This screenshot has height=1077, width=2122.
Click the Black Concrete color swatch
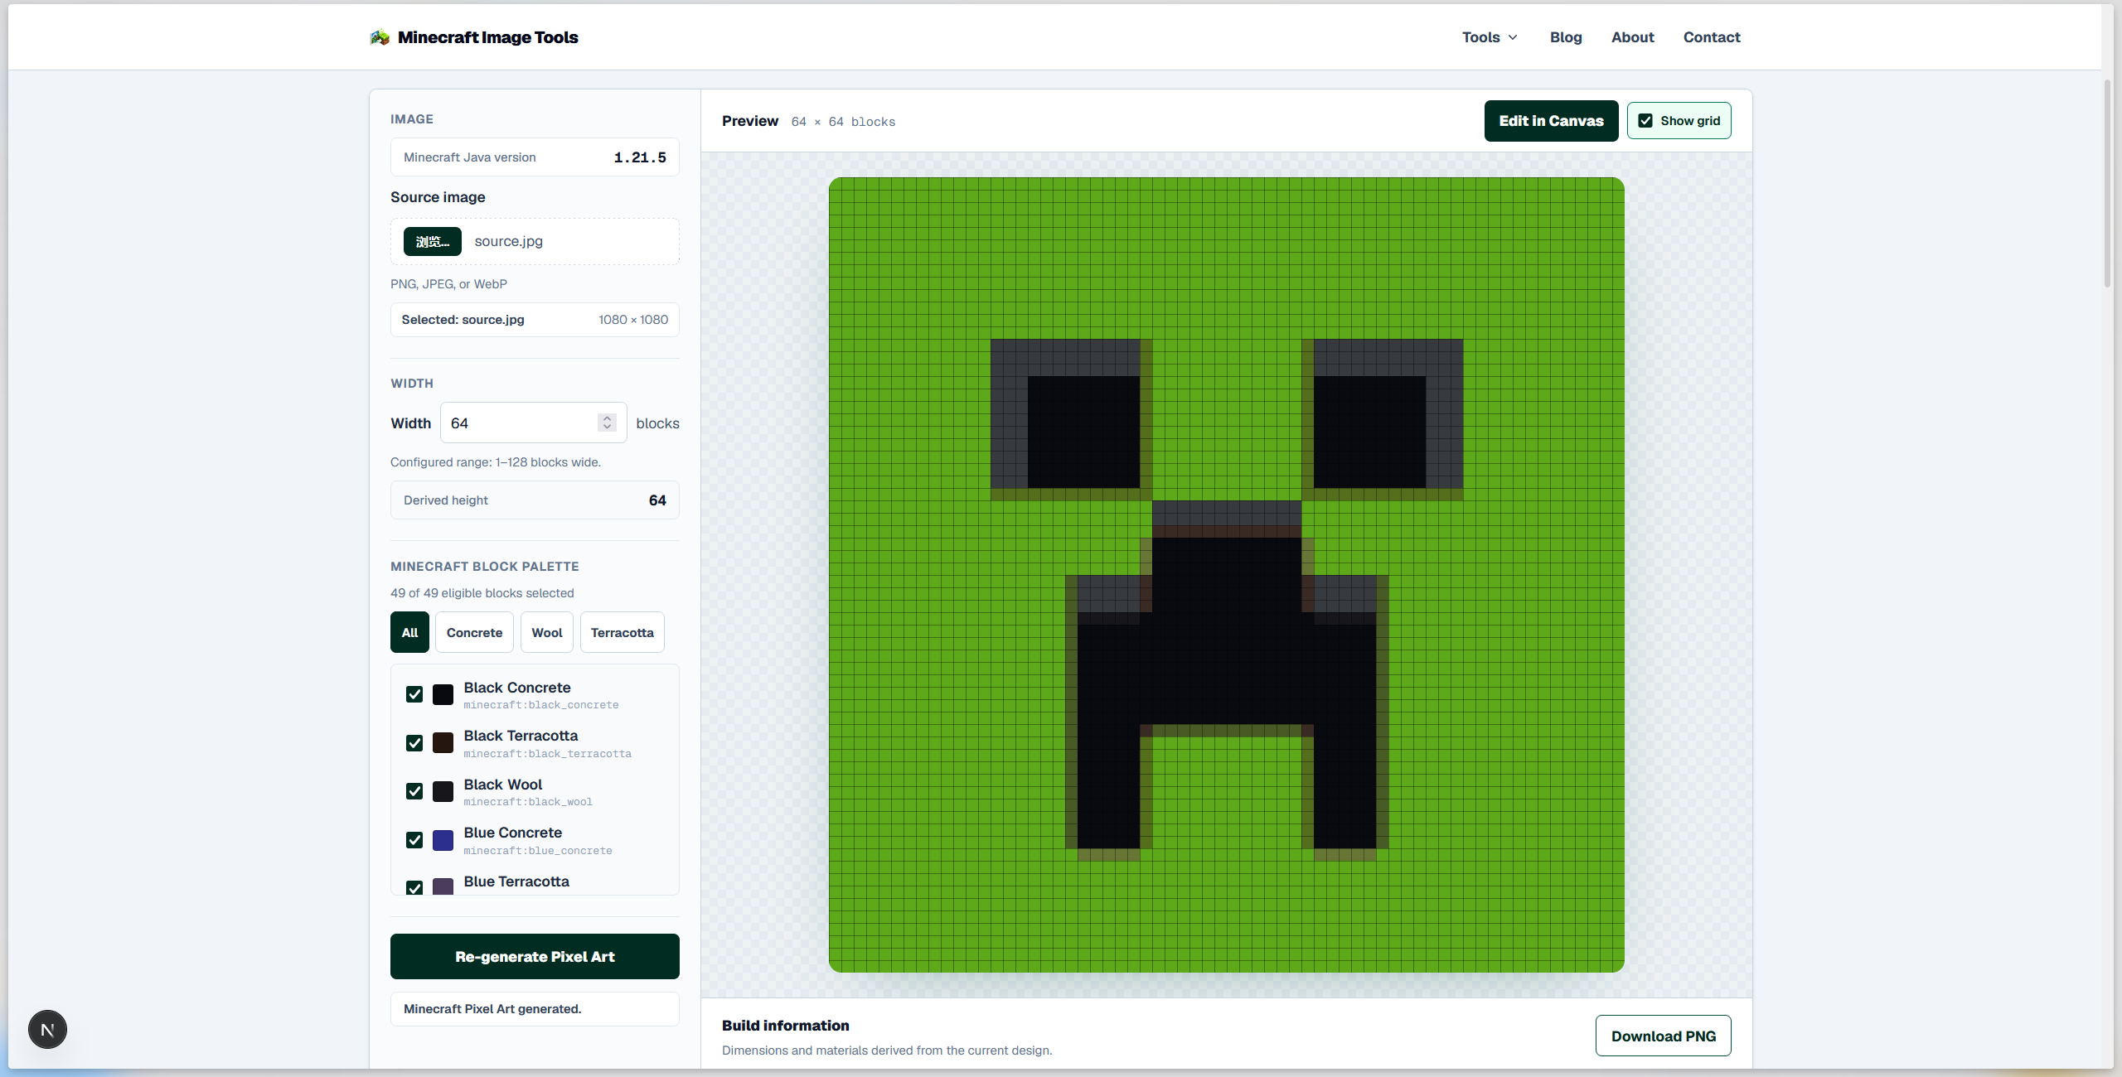pos(443,694)
